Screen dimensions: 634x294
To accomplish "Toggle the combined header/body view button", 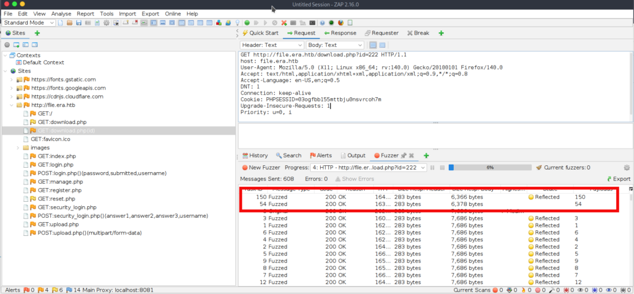I will tap(382, 45).
